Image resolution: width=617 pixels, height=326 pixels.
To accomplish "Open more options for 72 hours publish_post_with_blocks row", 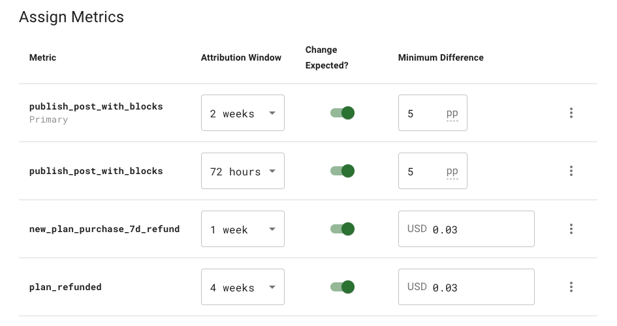I will click(x=571, y=171).
